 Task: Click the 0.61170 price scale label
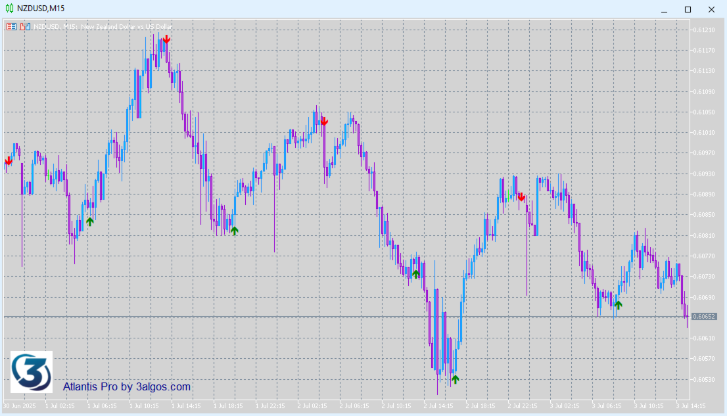[704, 51]
